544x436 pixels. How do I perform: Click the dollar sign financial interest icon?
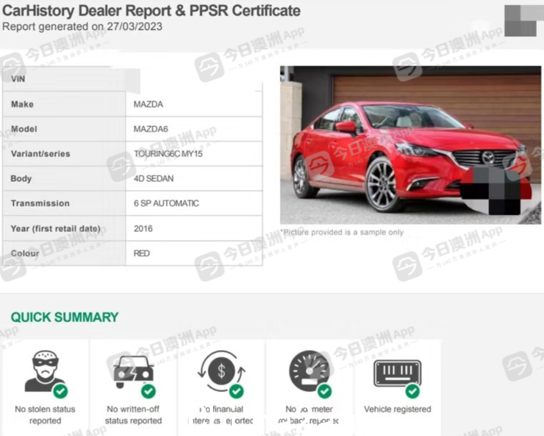coord(222,371)
